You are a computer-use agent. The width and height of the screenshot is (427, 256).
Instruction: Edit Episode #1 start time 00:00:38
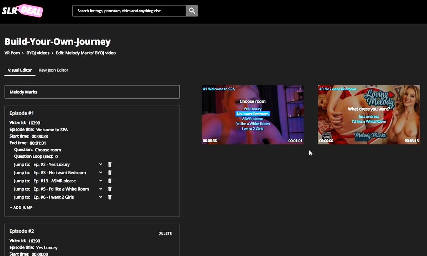(40, 136)
